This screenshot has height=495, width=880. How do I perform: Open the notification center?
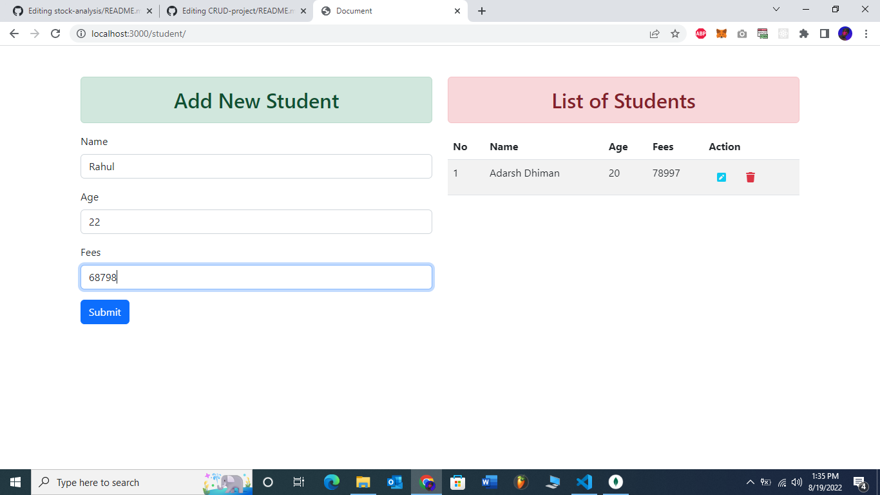(x=859, y=482)
